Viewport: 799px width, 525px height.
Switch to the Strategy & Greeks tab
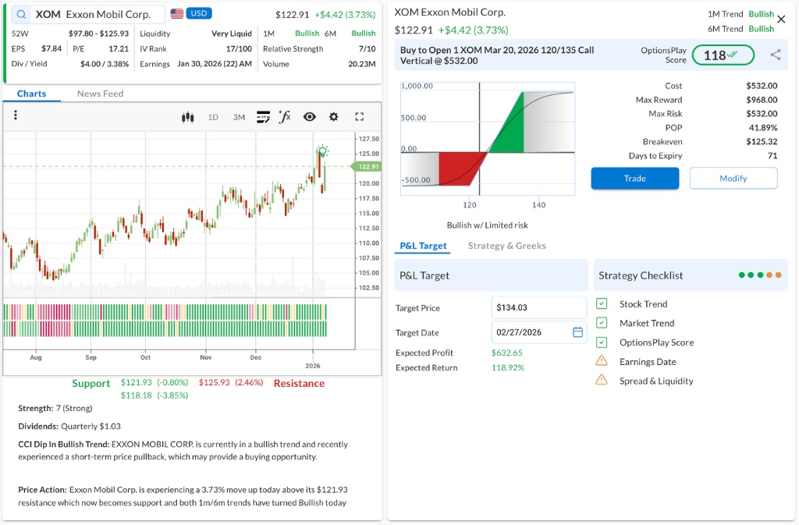[x=506, y=246]
